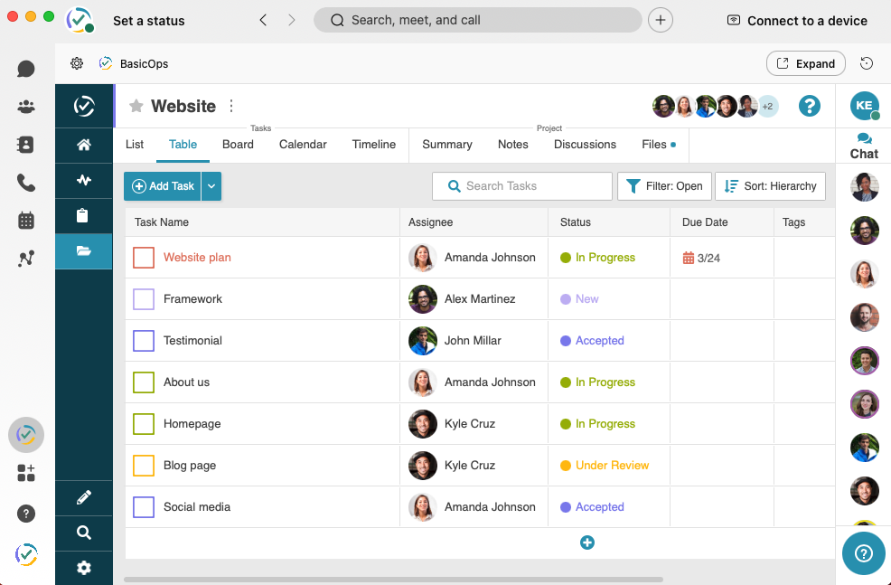Open the Filter: Open dropdown

[664, 185]
